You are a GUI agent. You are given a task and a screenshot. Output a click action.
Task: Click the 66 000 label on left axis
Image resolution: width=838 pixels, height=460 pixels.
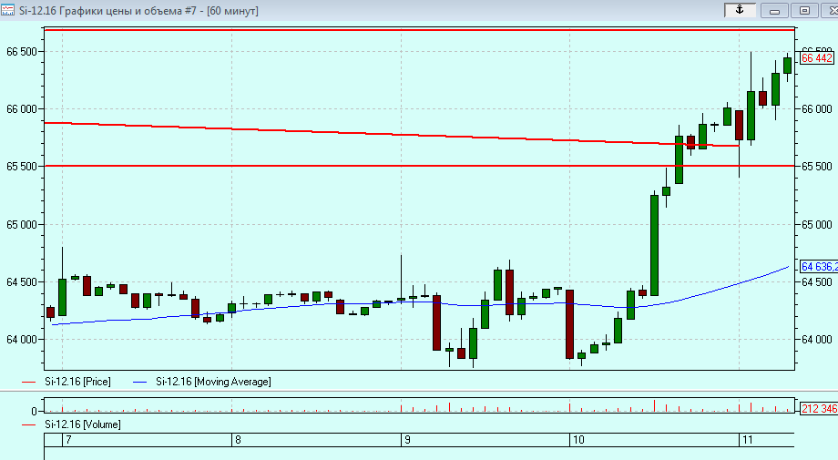tap(21, 109)
